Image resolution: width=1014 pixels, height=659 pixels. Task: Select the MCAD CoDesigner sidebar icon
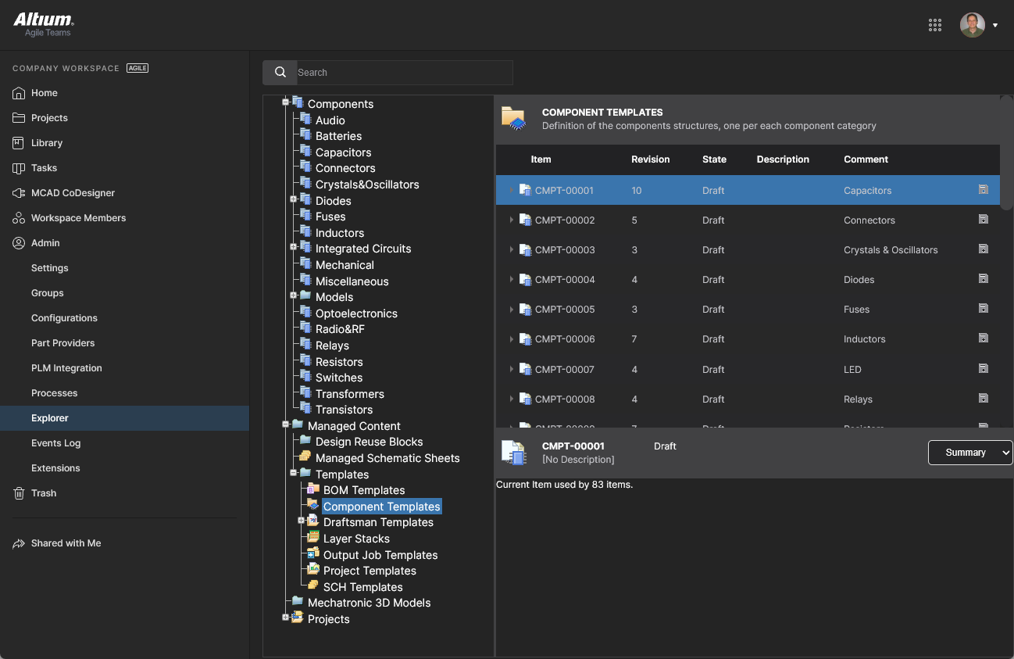(16, 193)
